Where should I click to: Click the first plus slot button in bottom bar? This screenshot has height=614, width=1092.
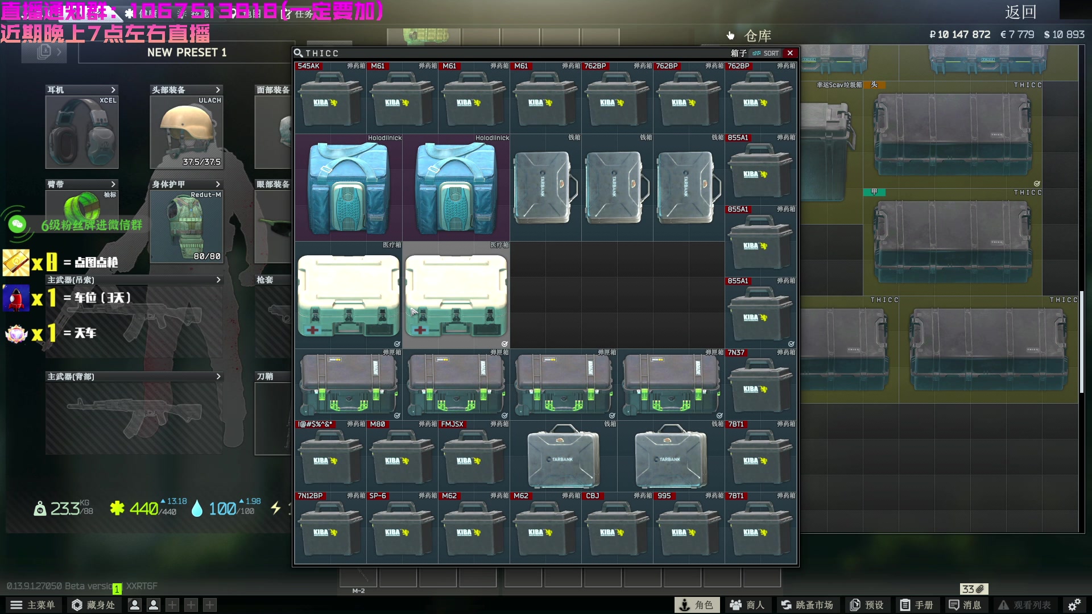pyautogui.click(x=172, y=605)
